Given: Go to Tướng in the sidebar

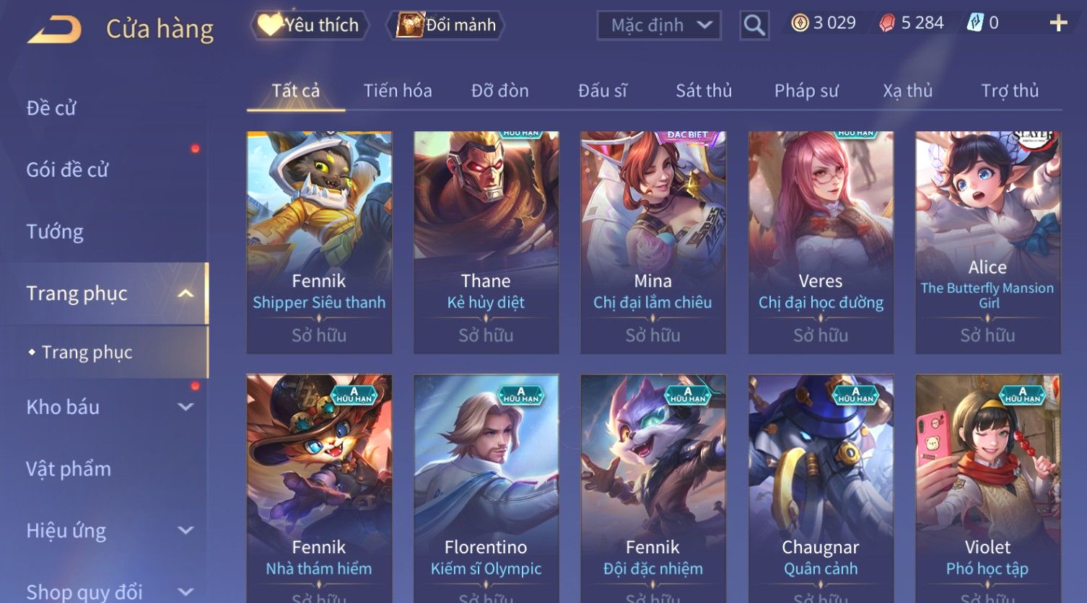Looking at the screenshot, I should click(55, 232).
